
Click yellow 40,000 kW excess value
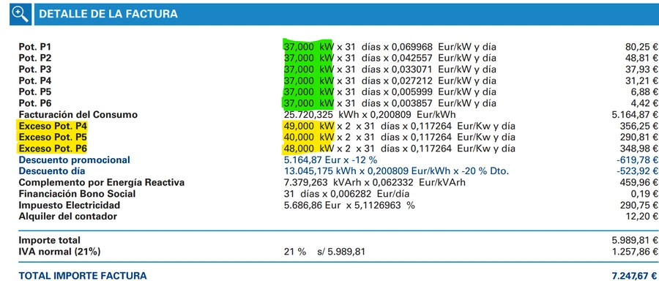(x=308, y=138)
